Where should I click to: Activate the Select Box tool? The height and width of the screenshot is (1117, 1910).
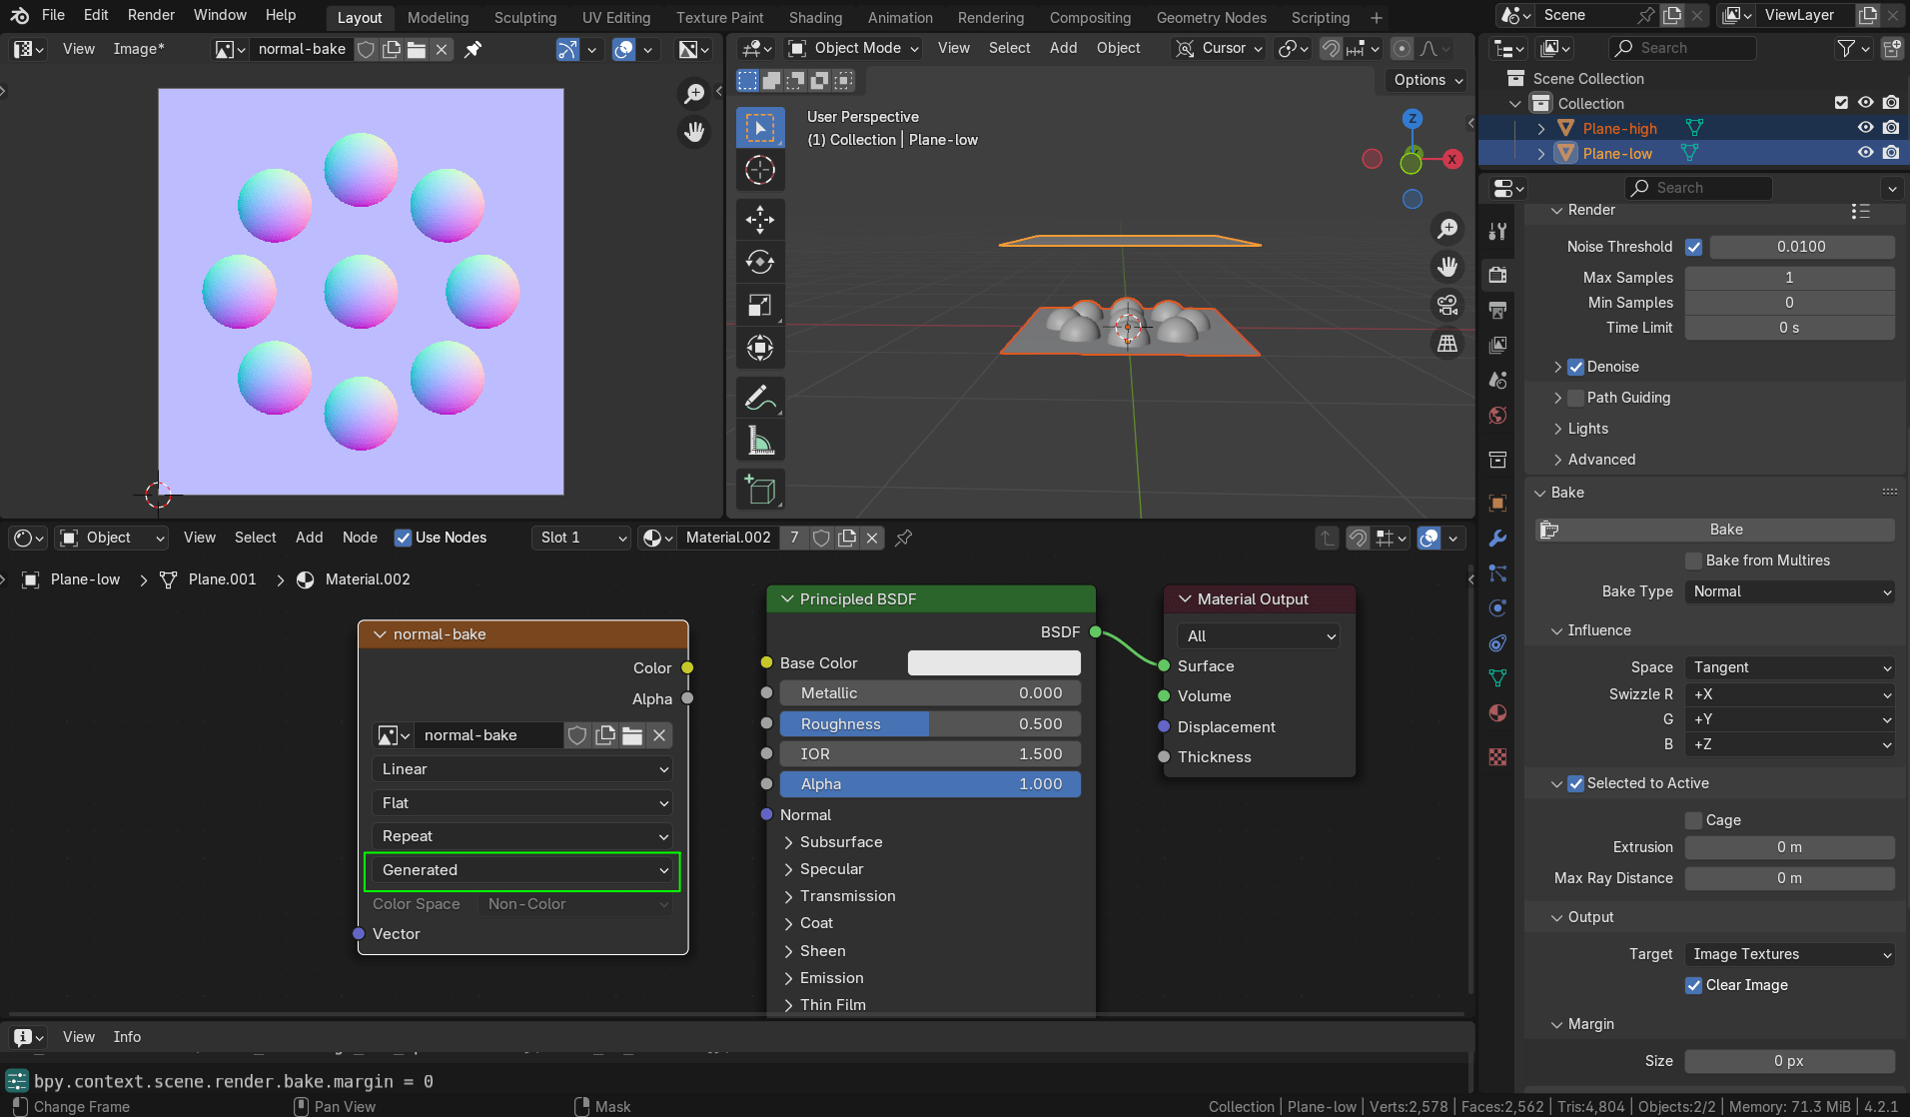[760, 128]
